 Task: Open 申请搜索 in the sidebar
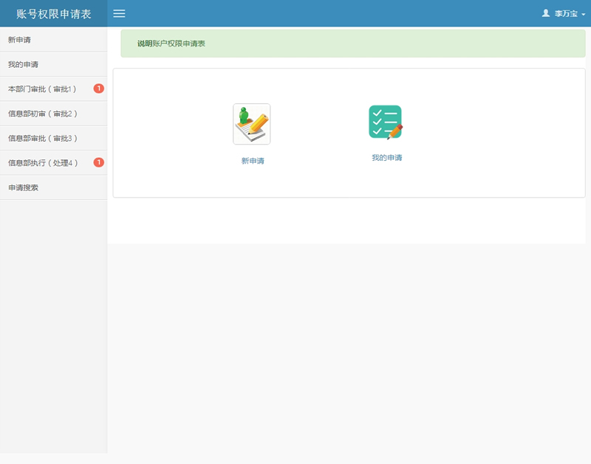point(53,187)
